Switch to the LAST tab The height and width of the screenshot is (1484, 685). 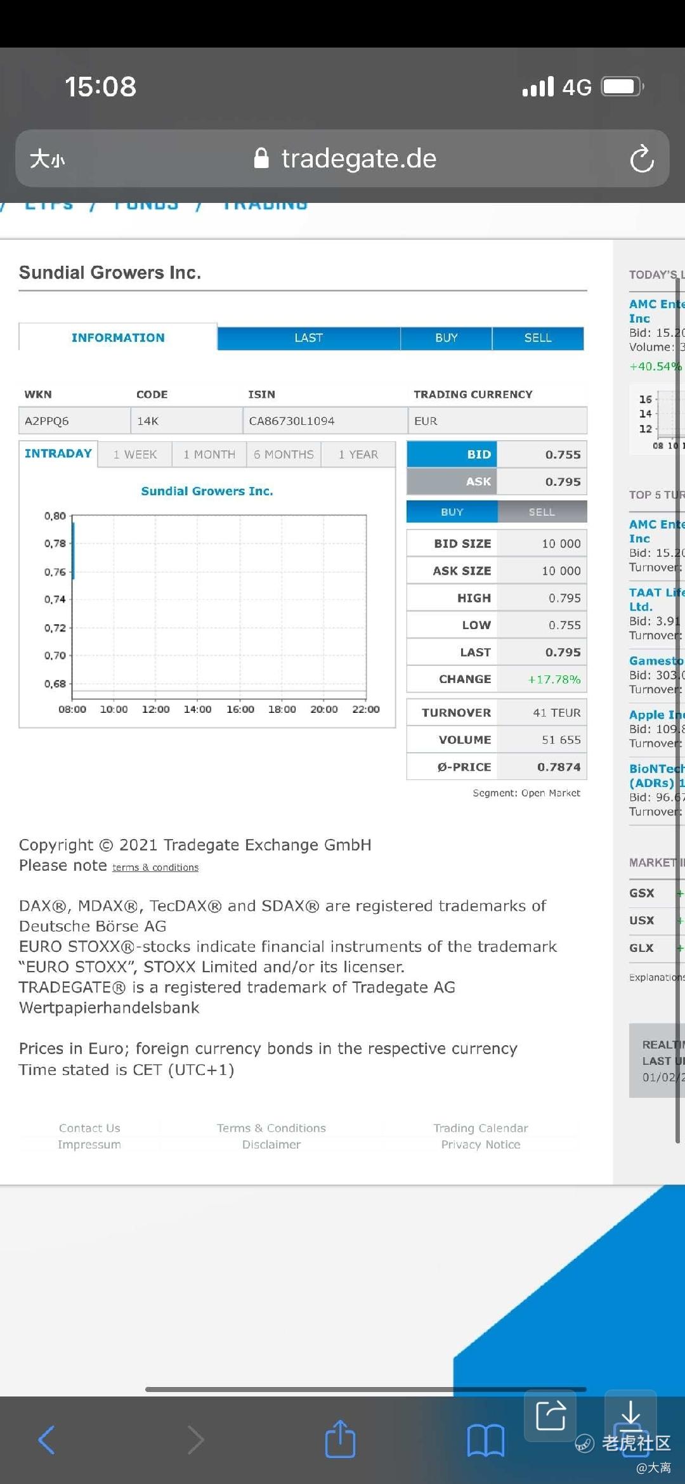point(309,338)
